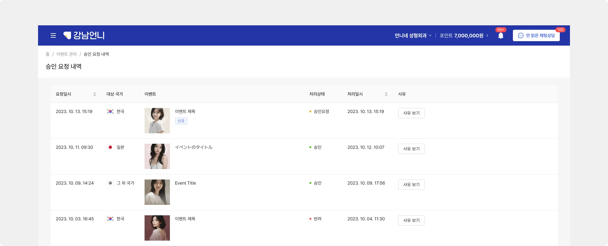Sort by 요청일시 column arrows
This screenshot has height=246, width=608.
(94, 94)
